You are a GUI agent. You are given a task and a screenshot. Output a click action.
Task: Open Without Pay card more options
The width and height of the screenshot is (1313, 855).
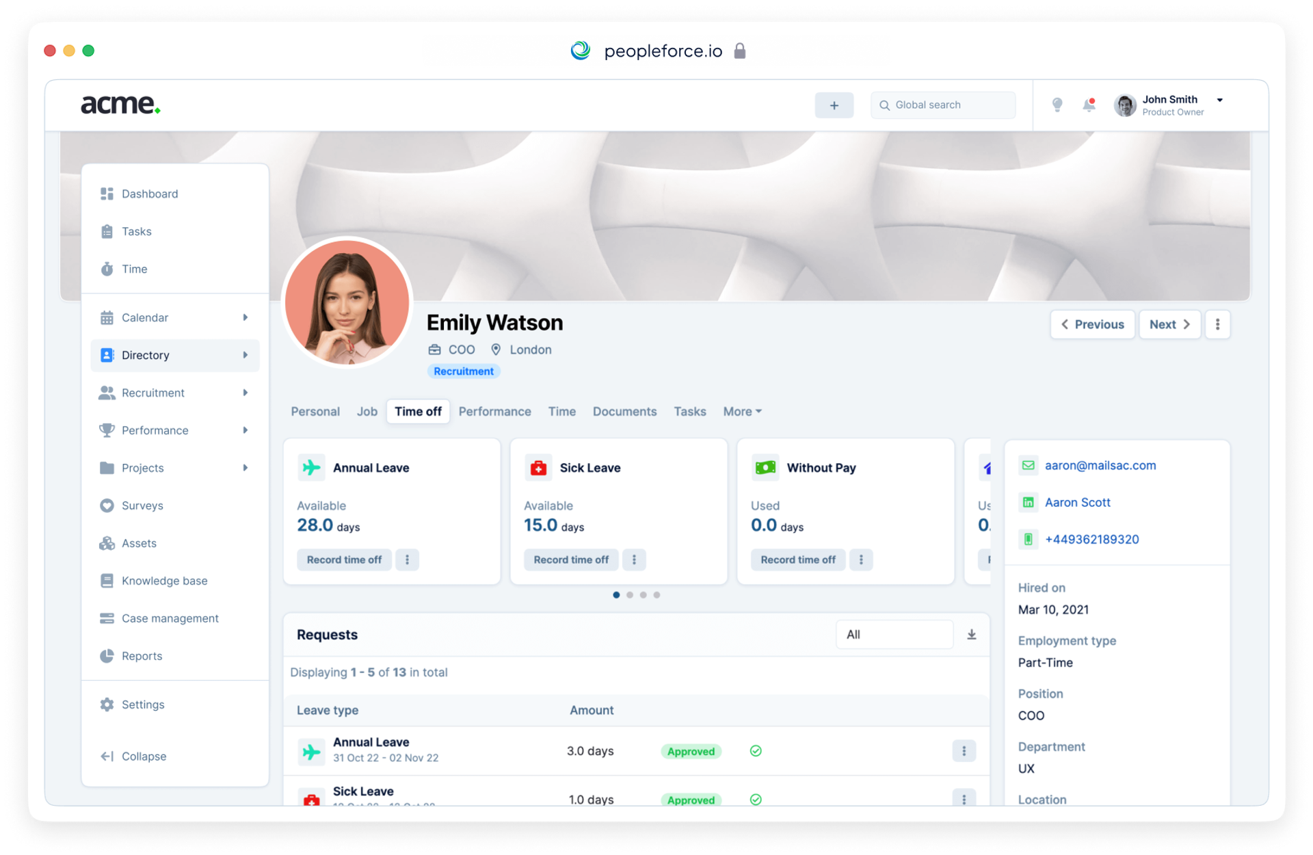[x=861, y=560]
